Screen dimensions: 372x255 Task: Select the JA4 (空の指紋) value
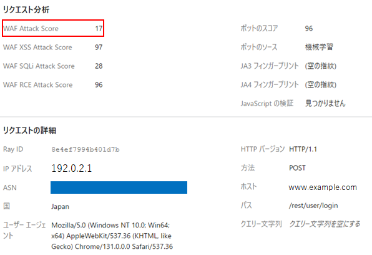321,84
